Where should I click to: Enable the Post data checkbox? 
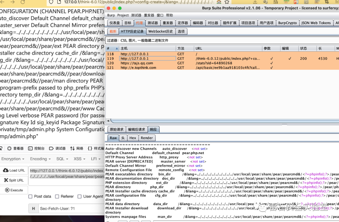[x=30, y=197]
